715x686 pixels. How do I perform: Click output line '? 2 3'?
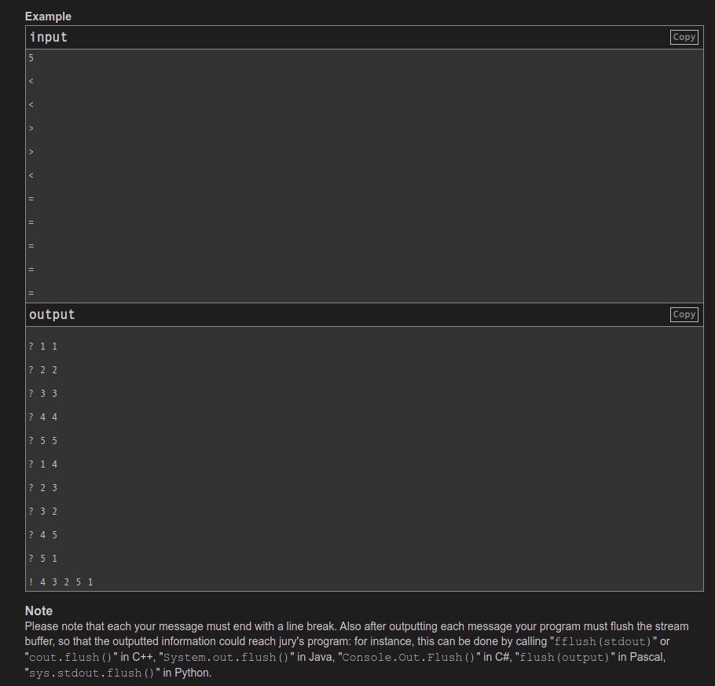[x=43, y=488]
